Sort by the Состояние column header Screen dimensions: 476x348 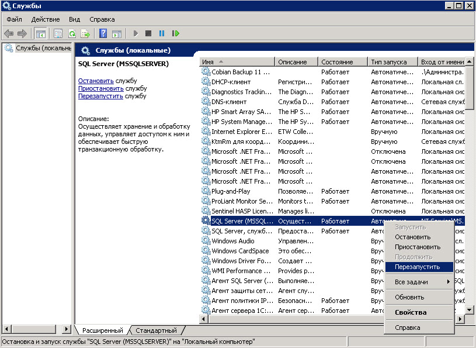pyautogui.click(x=343, y=61)
